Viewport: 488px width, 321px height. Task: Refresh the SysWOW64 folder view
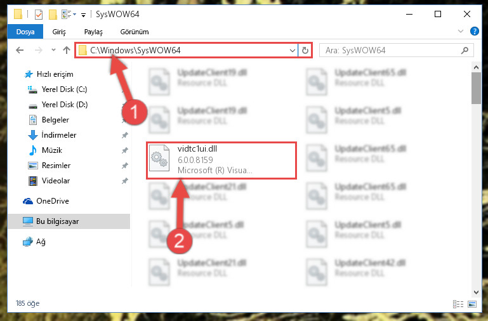click(x=305, y=50)
